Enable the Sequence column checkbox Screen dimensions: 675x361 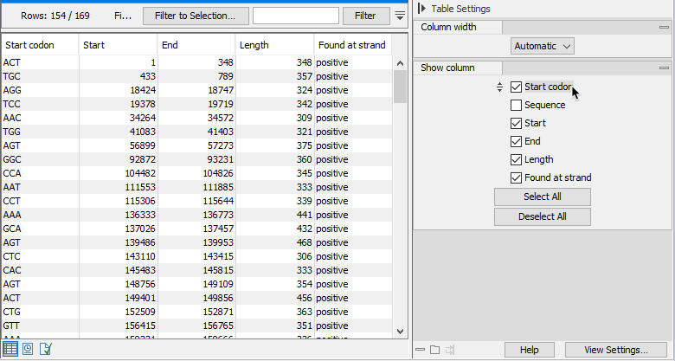point(517,105)
